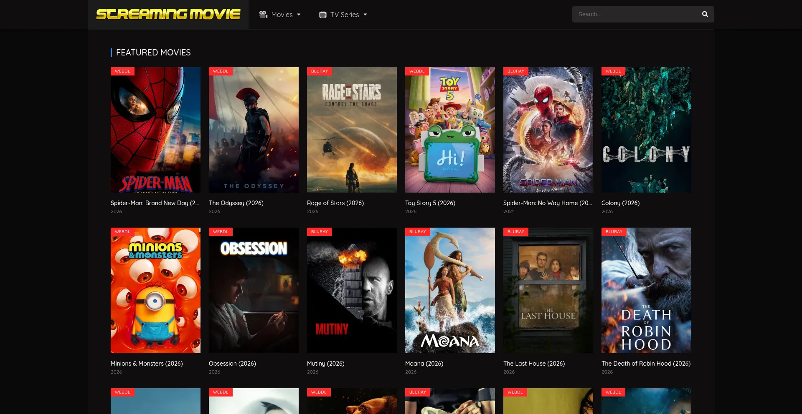
Task: Click the Mutiny (2026) title link
Action: pyautogui.click(x=326, y=364)
